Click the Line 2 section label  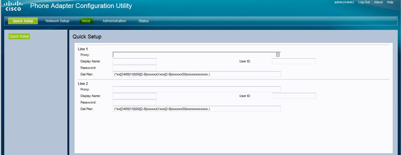click(83, 84)
